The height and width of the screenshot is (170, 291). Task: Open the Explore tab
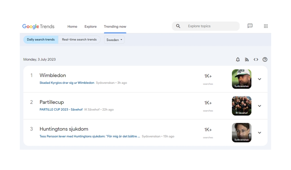[x=90, y=26]
